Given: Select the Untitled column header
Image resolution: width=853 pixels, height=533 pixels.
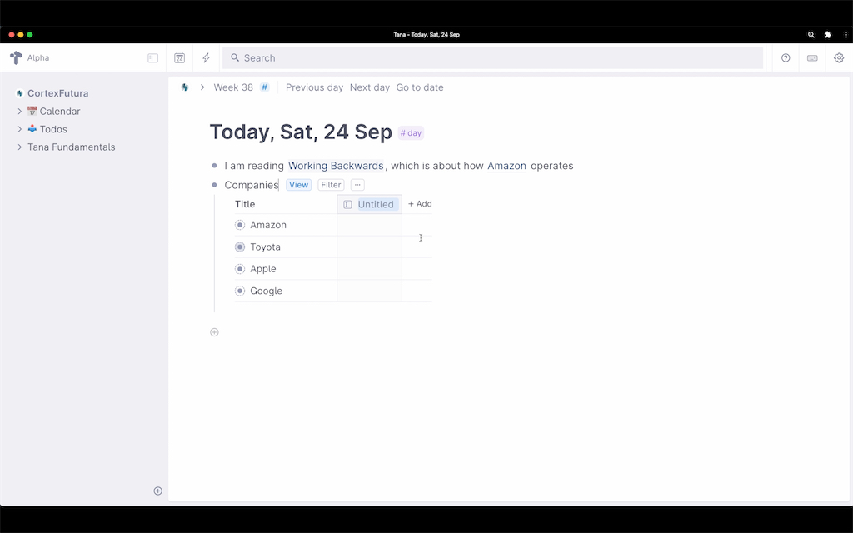Looking at the screenshot, I should (x=369, y=205).
